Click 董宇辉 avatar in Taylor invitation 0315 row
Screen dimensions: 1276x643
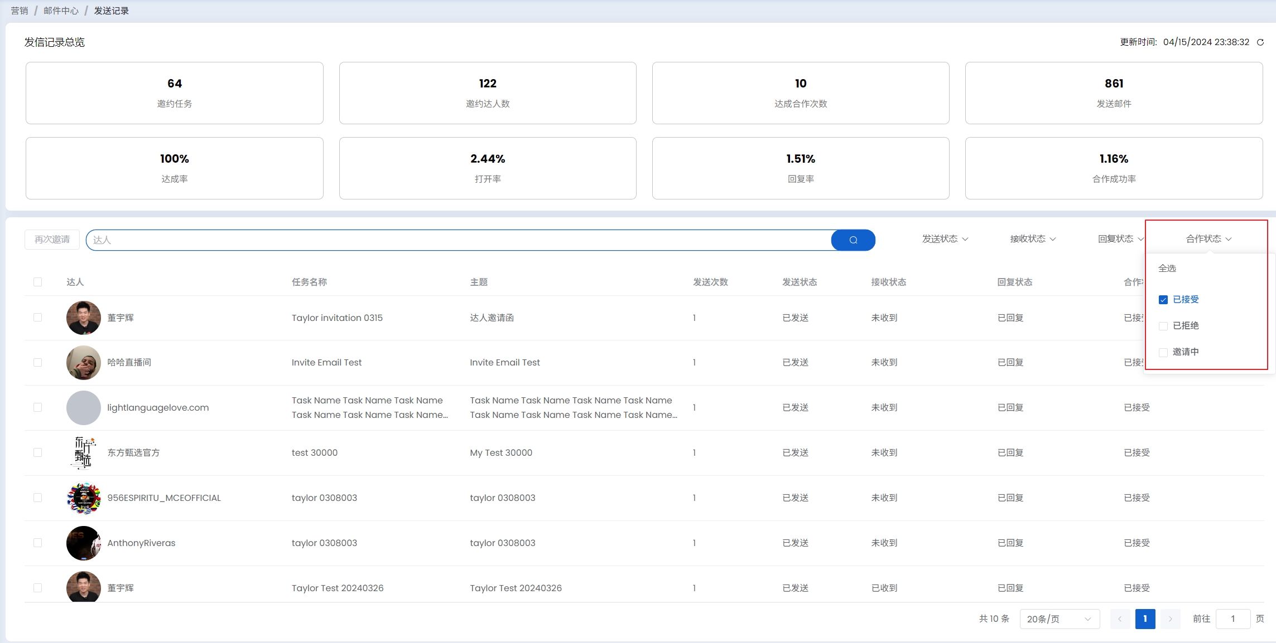point(84,318)
